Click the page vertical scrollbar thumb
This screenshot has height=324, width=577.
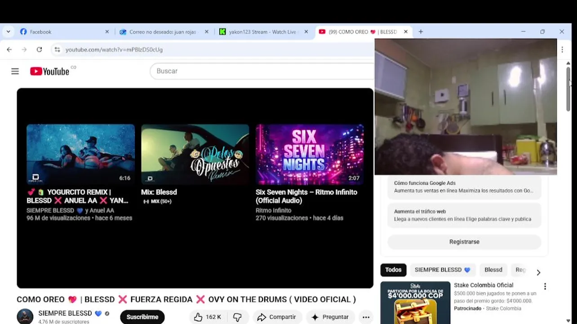point(568,89)
